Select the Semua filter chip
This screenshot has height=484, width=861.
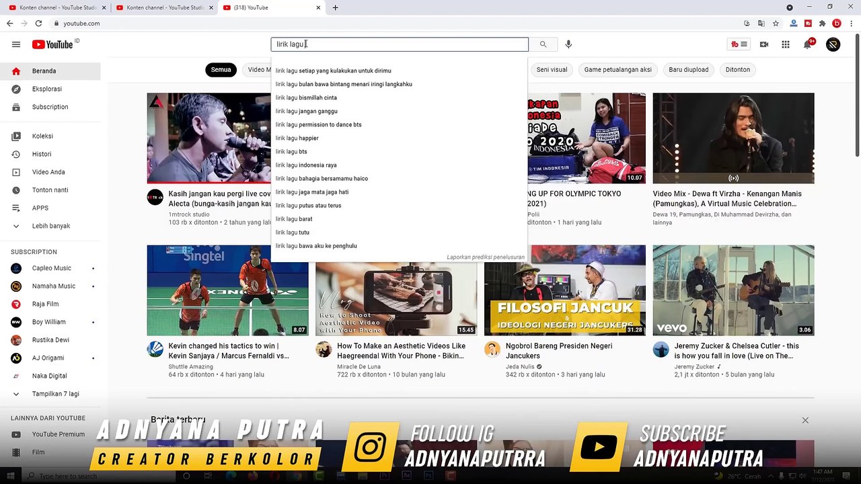[221, 69]
